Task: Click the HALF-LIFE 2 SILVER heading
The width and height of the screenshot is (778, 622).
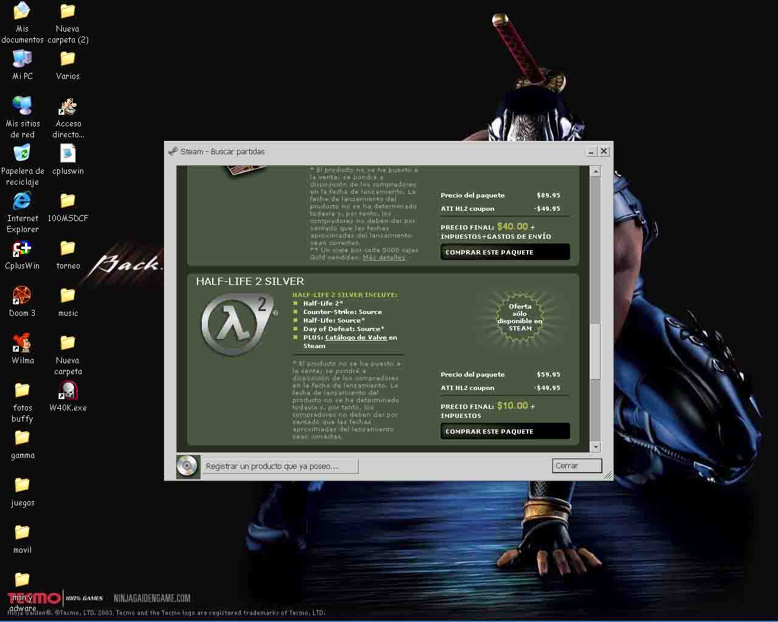Action: click(250, 281)
